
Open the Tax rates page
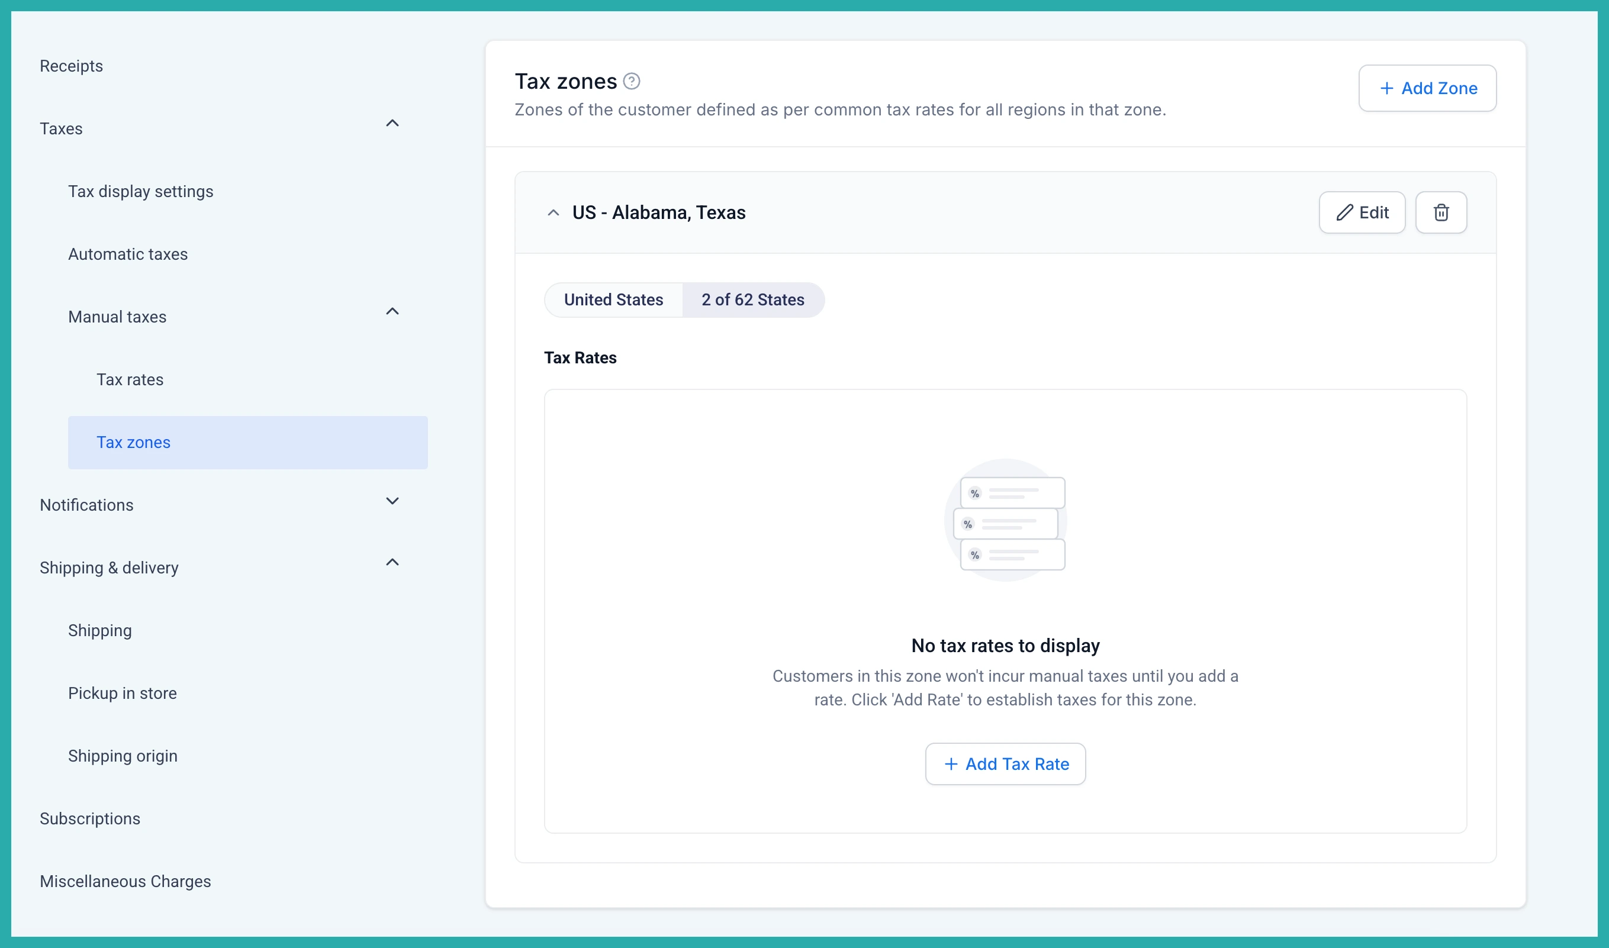pos(130,379)
